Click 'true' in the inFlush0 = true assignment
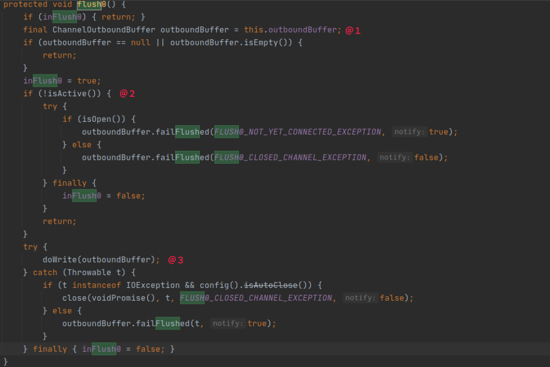 click(x=87, y=81)
